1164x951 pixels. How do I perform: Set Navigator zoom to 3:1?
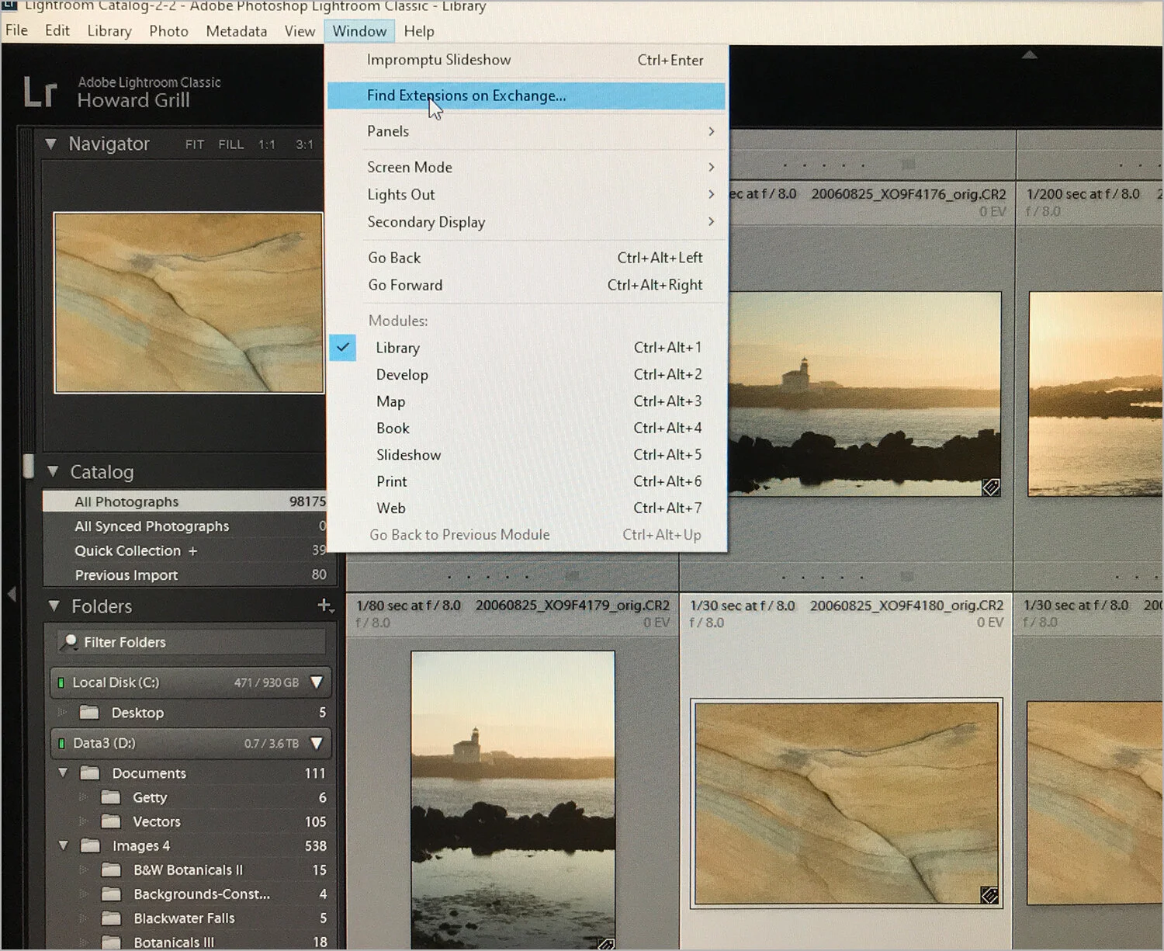tap(304, 144)
